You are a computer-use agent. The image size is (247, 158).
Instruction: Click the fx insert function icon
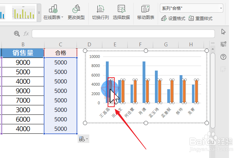pyautogui.click(x=26, y=34)
